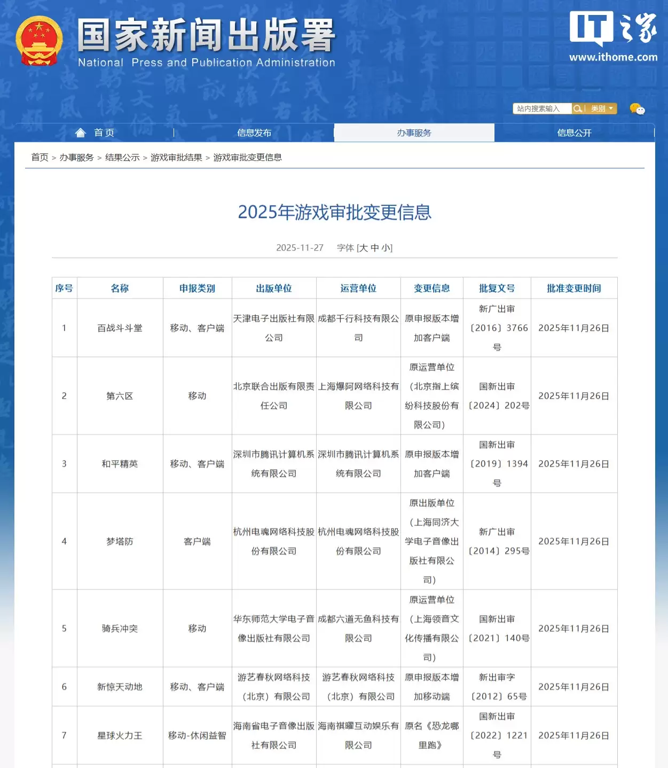This screenshot has width=668, height=768.
Task: Open the dropdown arrow next to 类别
Action: 610,108
